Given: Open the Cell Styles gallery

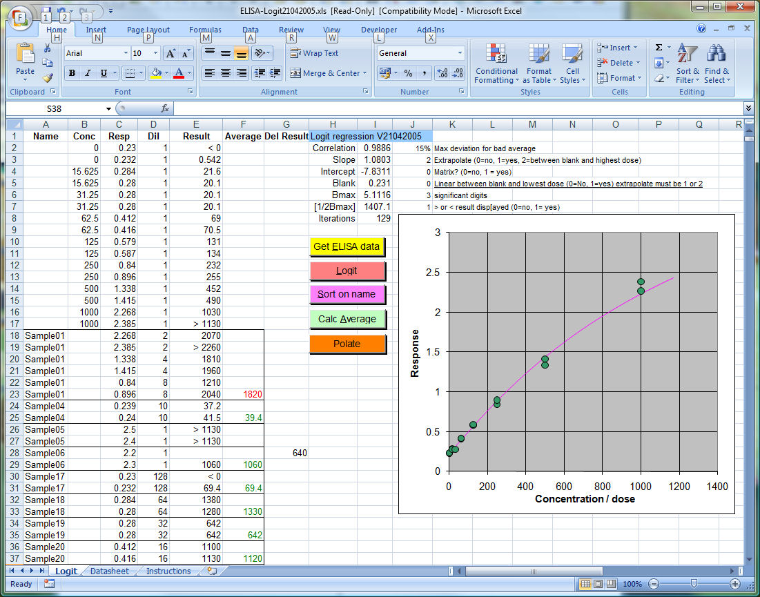Looking at the screenshot, I should (x=572, y=63).
